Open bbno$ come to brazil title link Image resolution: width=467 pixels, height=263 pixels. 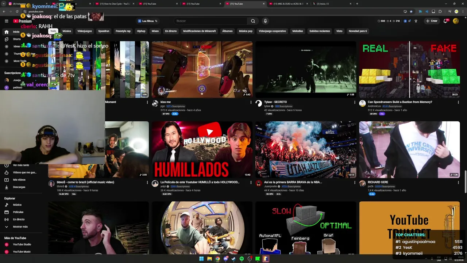85,182
